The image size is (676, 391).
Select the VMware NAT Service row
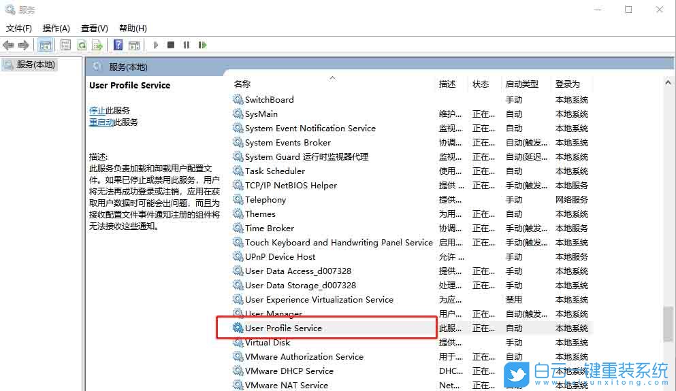click(x=412, y=385)
